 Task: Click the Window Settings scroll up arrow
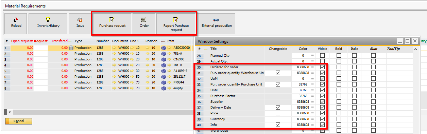coord(415,49)
